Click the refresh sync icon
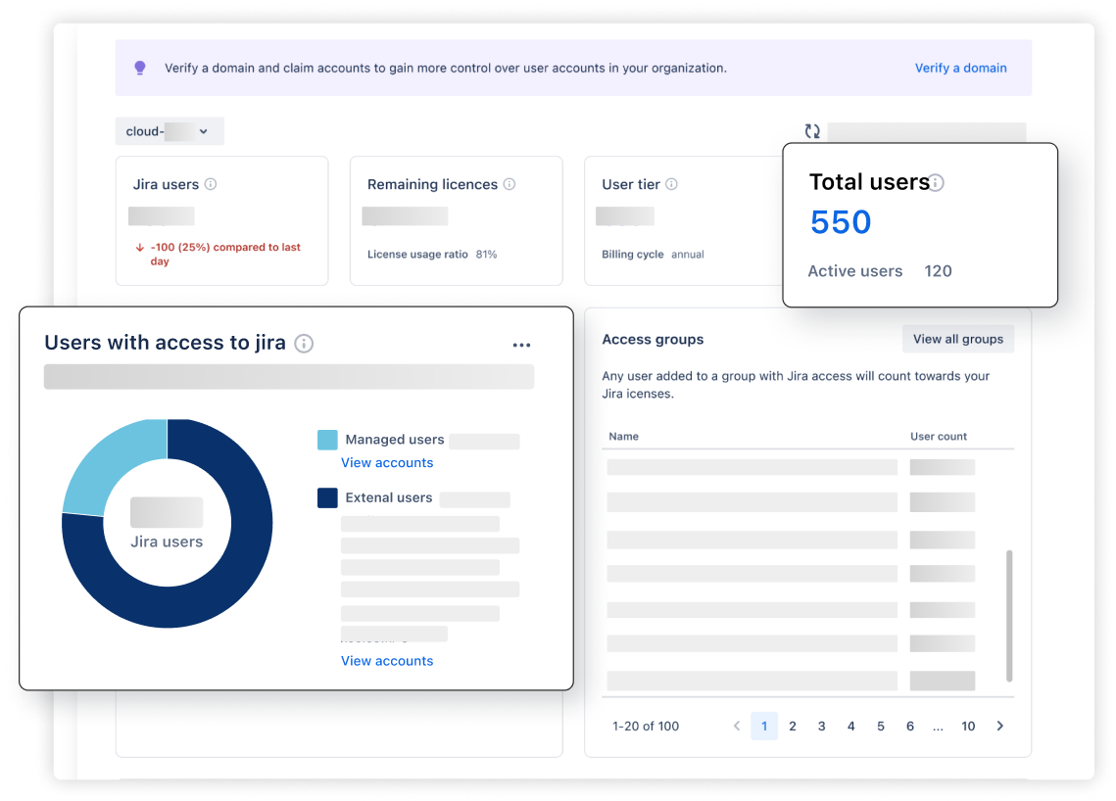1116x801 pixels. click(811, 131)
